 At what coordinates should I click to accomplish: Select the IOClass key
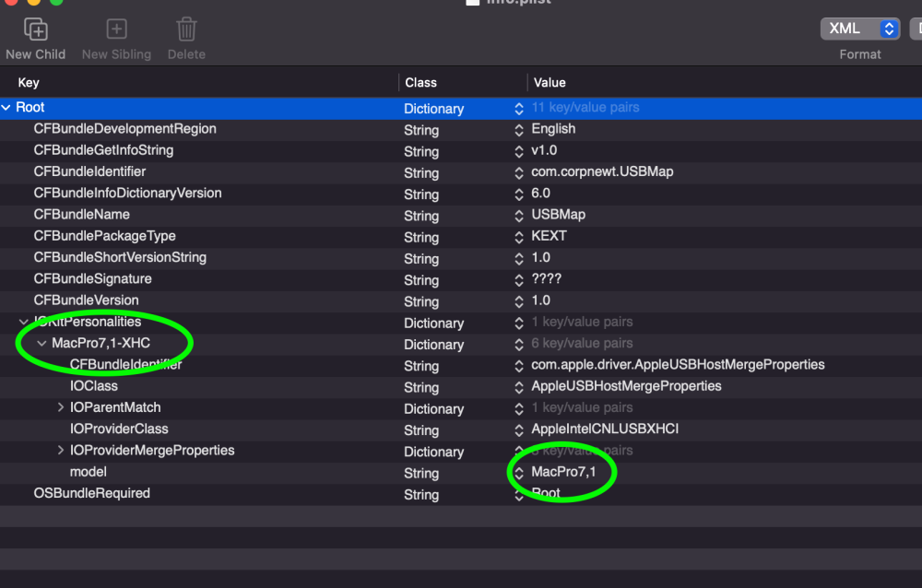[93, 386]
